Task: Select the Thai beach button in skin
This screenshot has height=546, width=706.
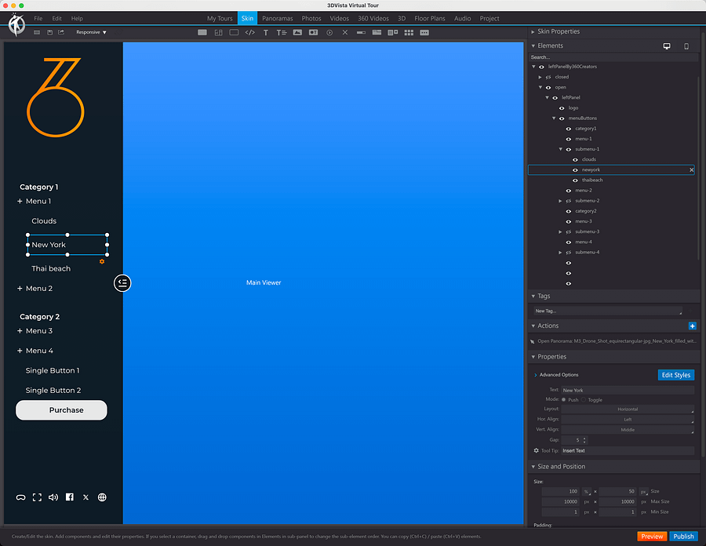Action: pyautogui.click(x=51, y=269)
